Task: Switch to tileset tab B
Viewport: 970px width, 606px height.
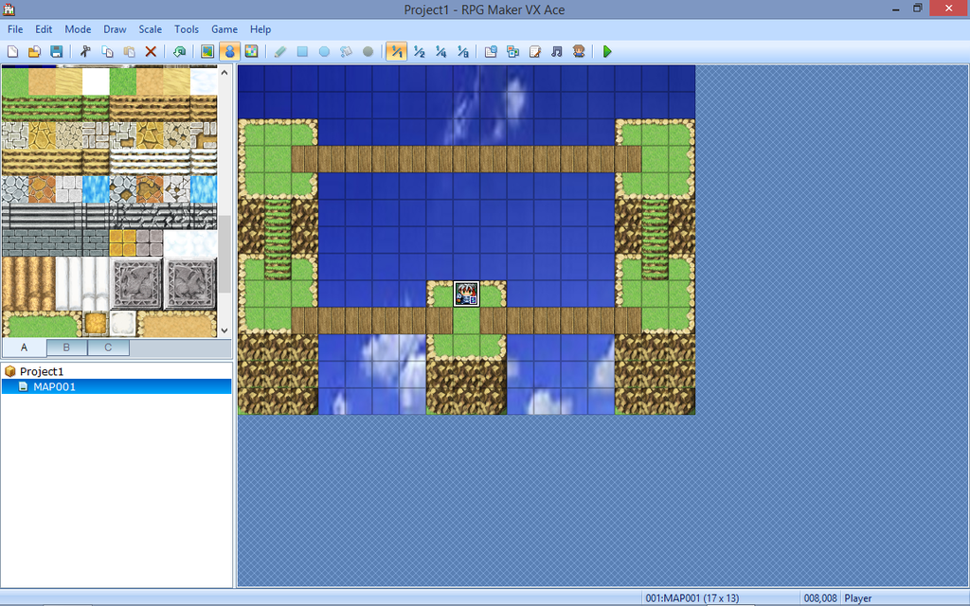Action: tap(67, 348)
